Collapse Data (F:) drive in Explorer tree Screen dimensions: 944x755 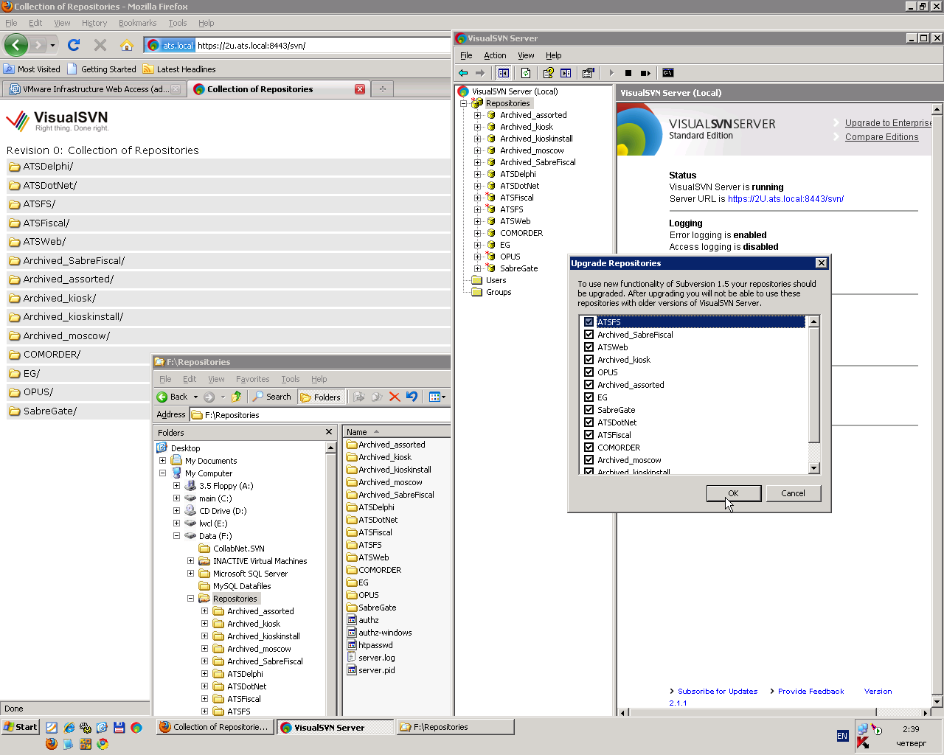tap(176, 536)
